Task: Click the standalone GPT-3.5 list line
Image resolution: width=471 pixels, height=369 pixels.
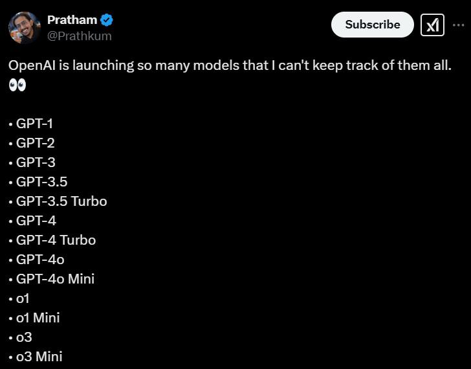Action: pos(39,181)
